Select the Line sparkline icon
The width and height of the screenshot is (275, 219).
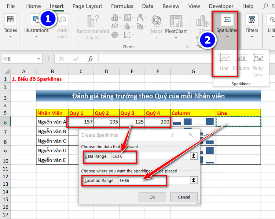pyautogui.click(x=224, y=58)
